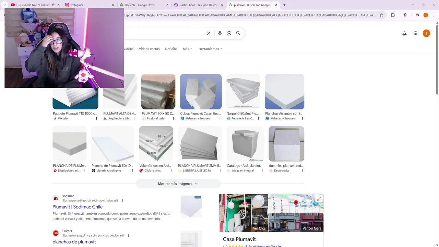Screen dimensions: 439x247
Task: Open Chrome media controls icon
Action: coord(417,15)
